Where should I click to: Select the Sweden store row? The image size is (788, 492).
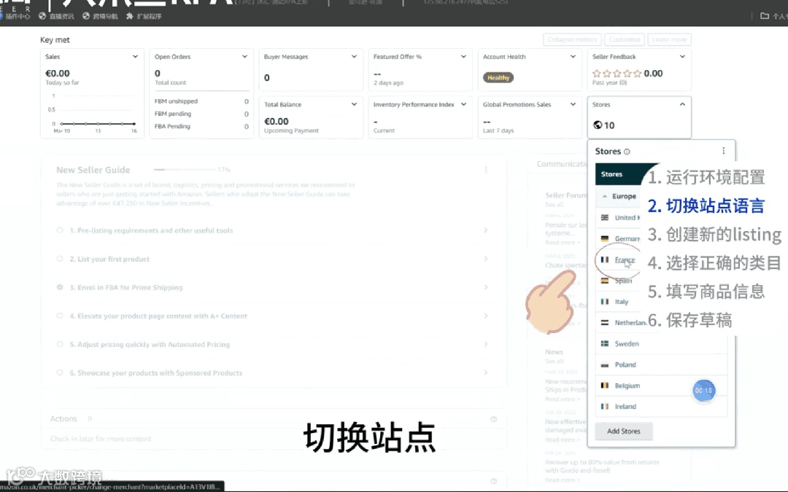click(x=661, y=344)
